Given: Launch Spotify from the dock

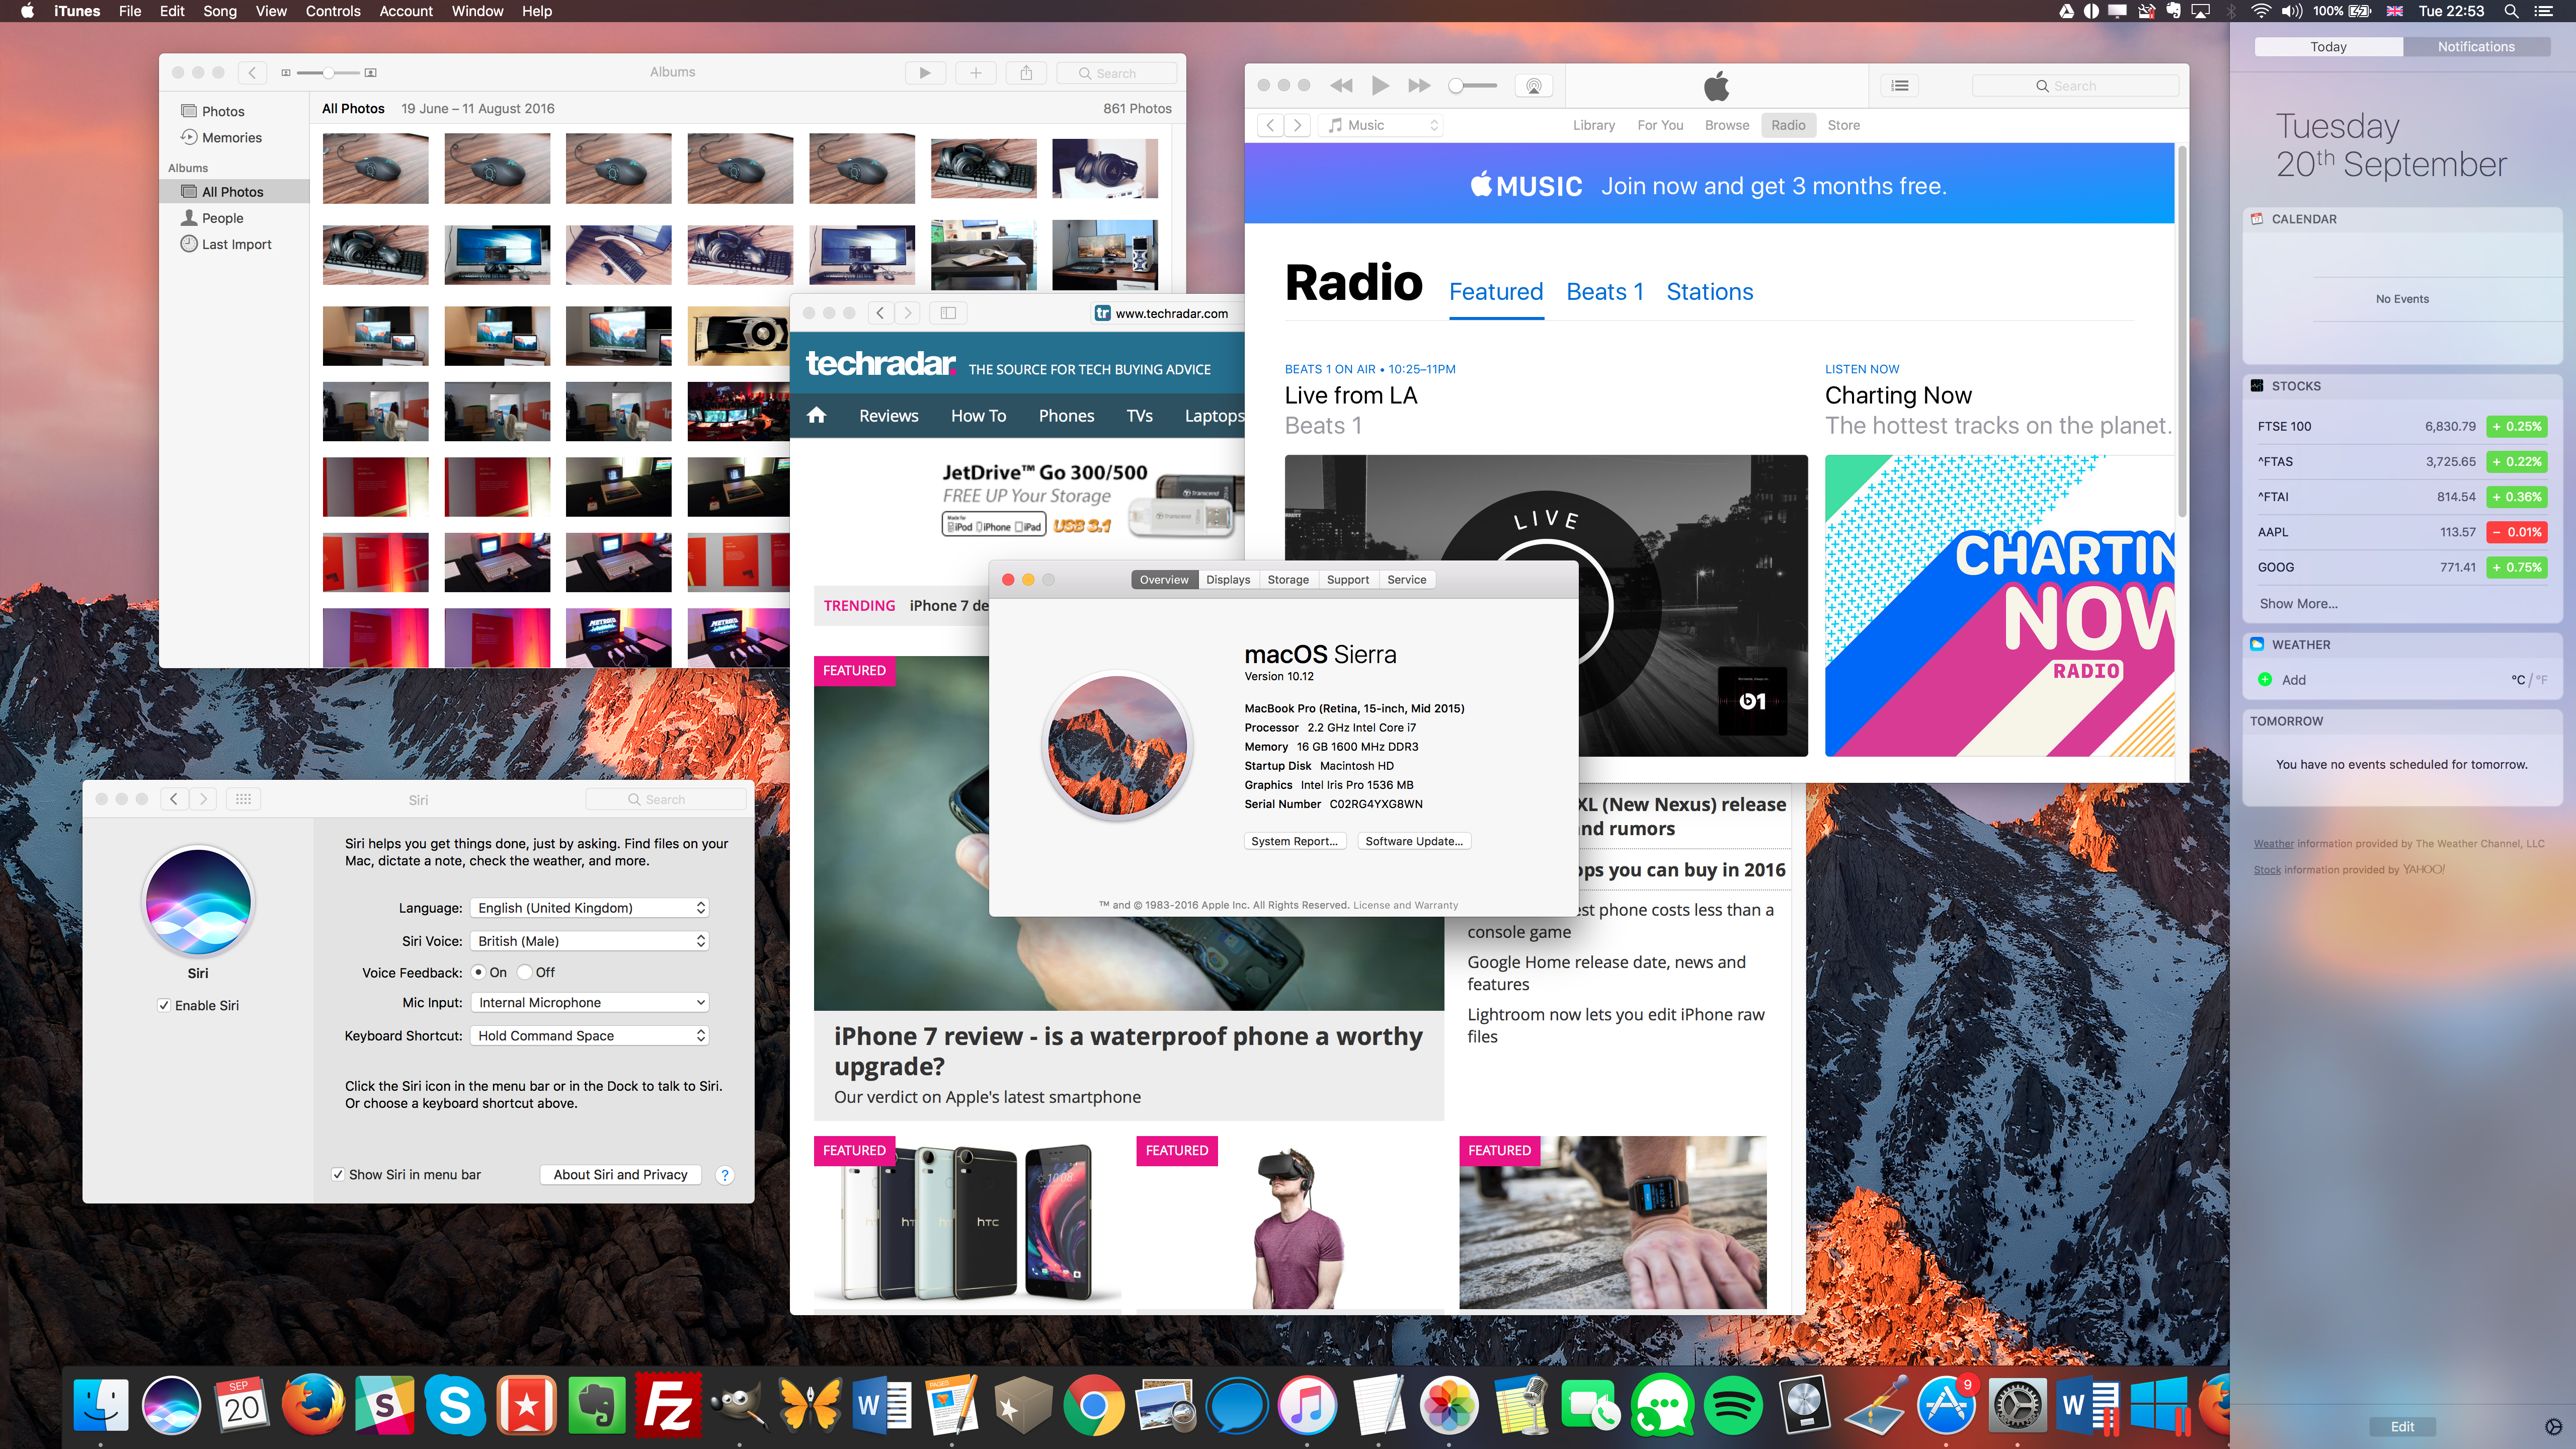Looking at the screenshot, I should (x=1730, y=1407).
